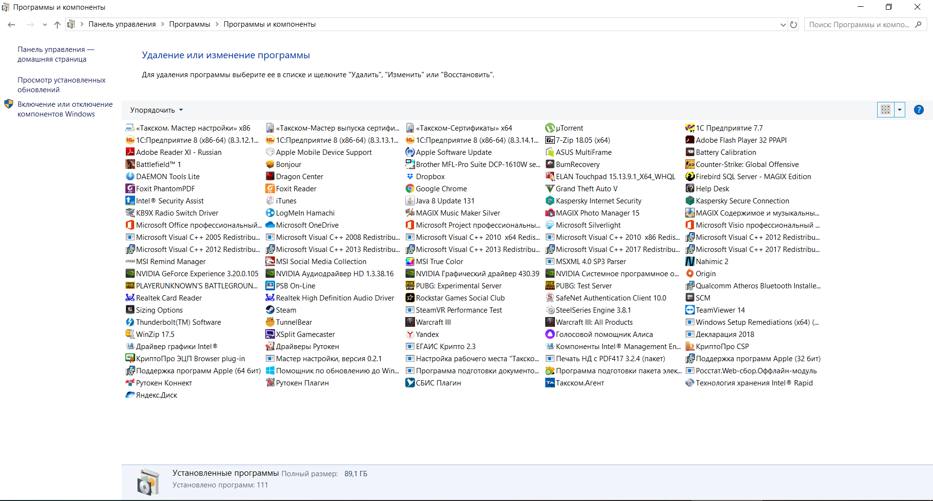Screen dimensions: 933x501
Task: Select the Counter-Strike: Global Offensive icon
Action: pyautogui.click(x=690, y=165)
